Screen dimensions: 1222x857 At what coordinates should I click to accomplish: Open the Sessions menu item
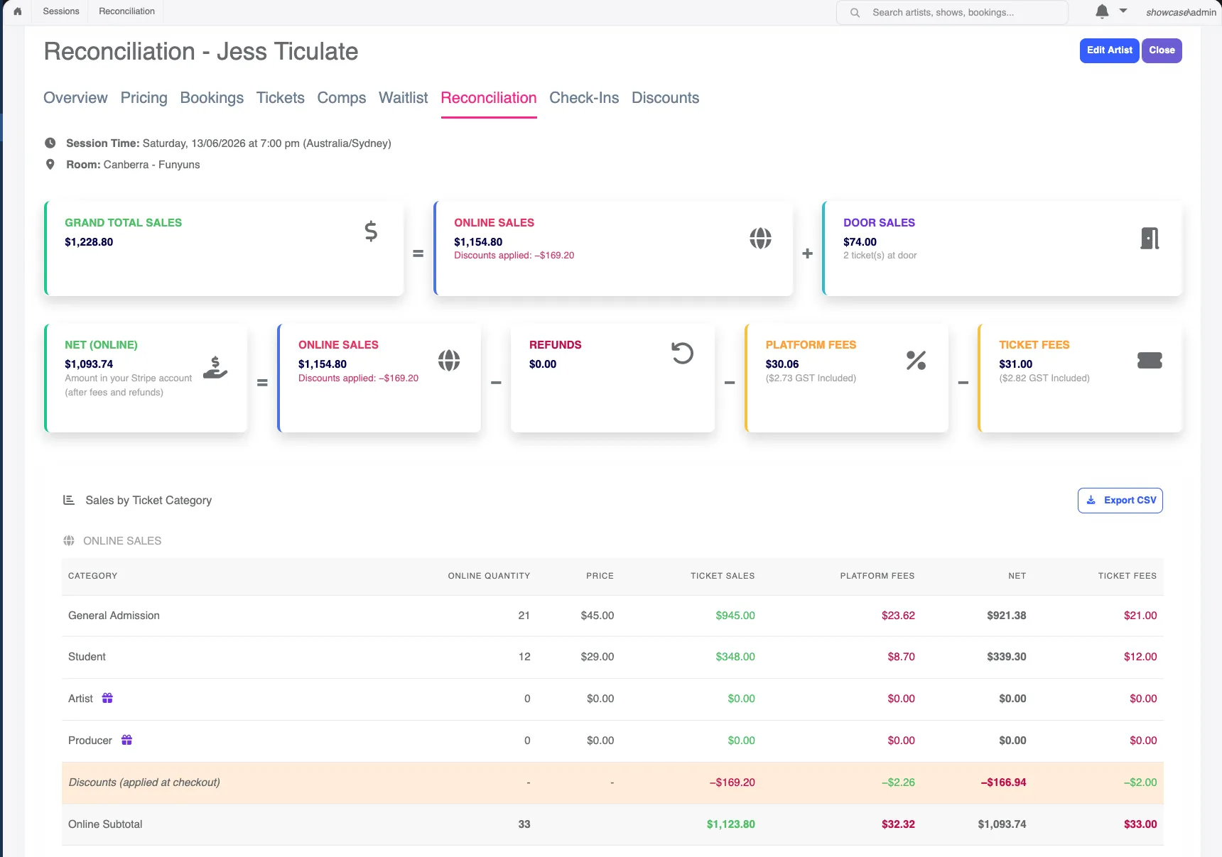[x=61, y=11]
